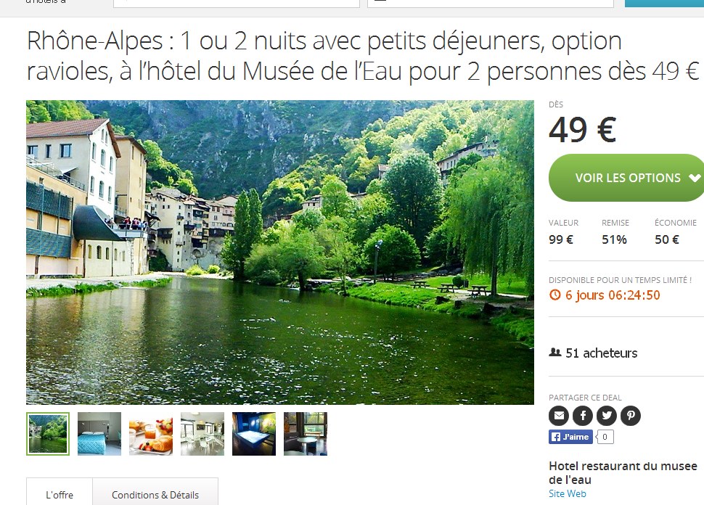Viewport: 704px width, 505px height.
Task: Open the hotel Site Web link
Action: click(567, 493)
